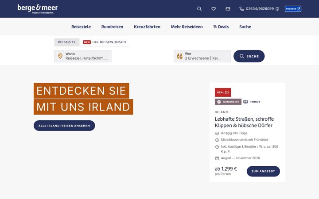Screen dimensions: 319x199
Task: Click the Rundreise tag
Action: (228, 102)
